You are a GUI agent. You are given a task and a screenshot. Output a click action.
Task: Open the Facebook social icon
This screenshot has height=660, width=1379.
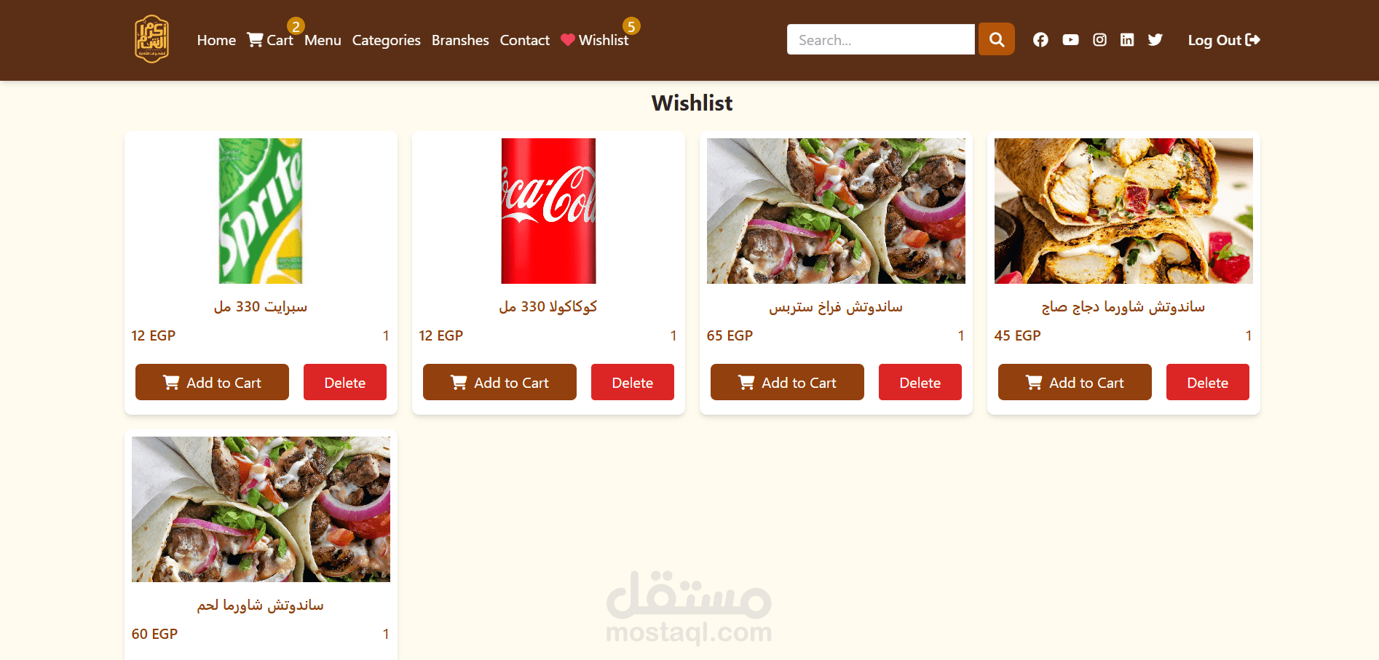[1040, 40]
